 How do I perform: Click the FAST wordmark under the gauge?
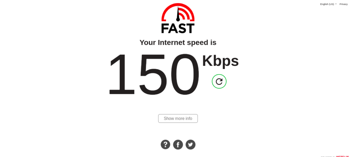(x=178, y=29)
